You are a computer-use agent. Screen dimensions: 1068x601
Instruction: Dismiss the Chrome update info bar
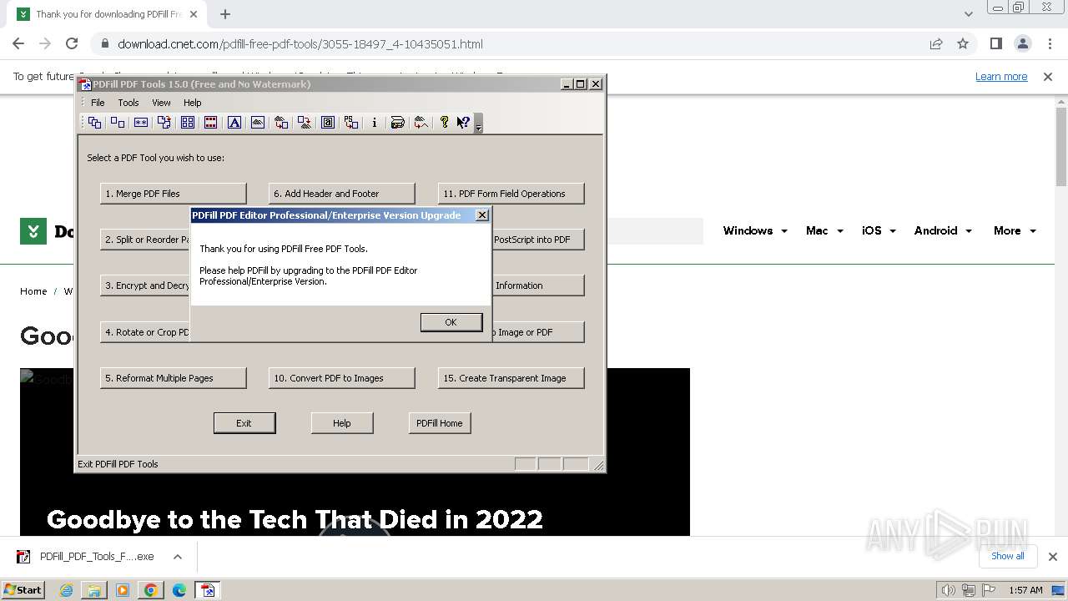[x=1048, y=77]
